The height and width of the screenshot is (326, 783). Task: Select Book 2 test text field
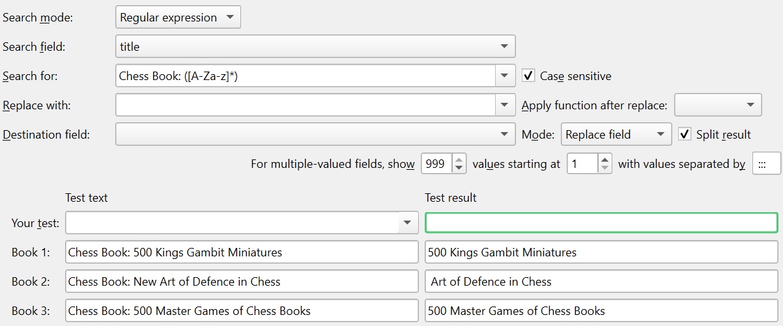click(x=242, y=282)
